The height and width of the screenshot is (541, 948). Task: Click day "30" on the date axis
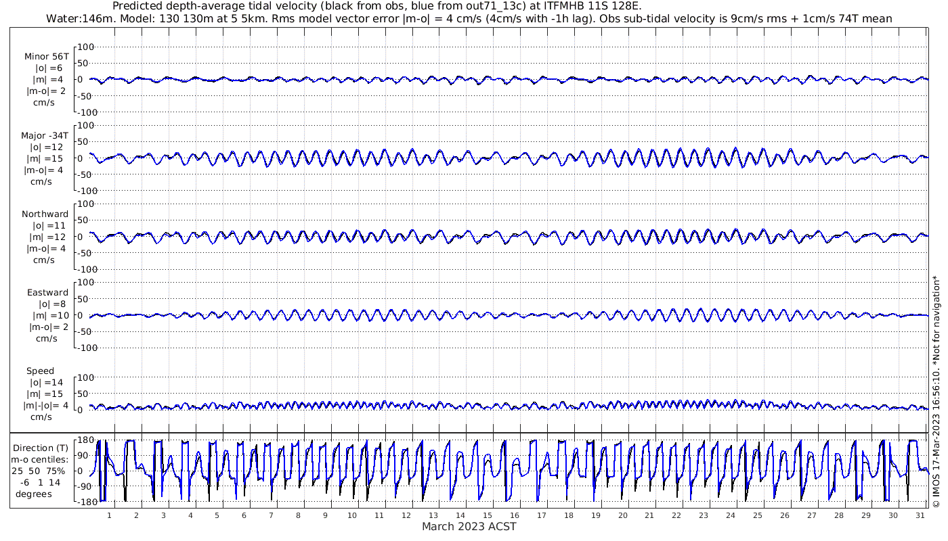892,515
